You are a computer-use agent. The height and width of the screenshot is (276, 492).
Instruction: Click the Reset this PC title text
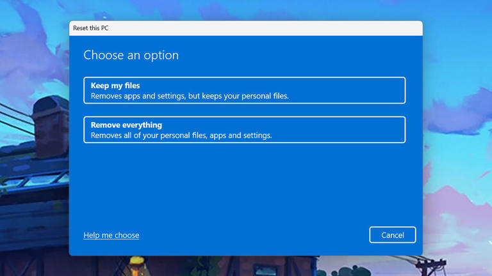(91, 28)
